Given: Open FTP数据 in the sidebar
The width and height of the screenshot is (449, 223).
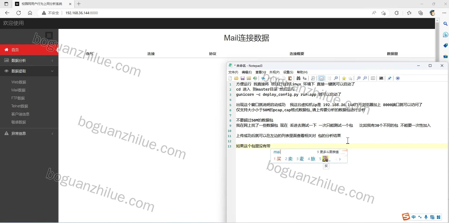Looking at the screenshot, I should point(18,98).
